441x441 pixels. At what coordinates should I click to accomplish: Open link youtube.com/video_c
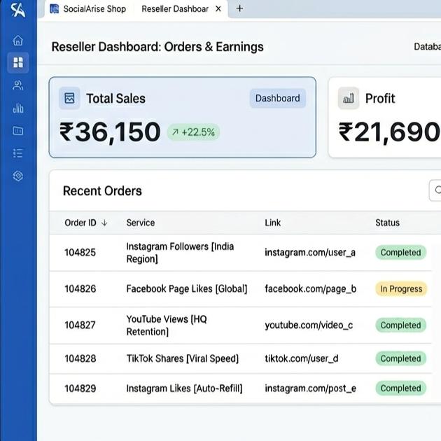tap(309, 325)
